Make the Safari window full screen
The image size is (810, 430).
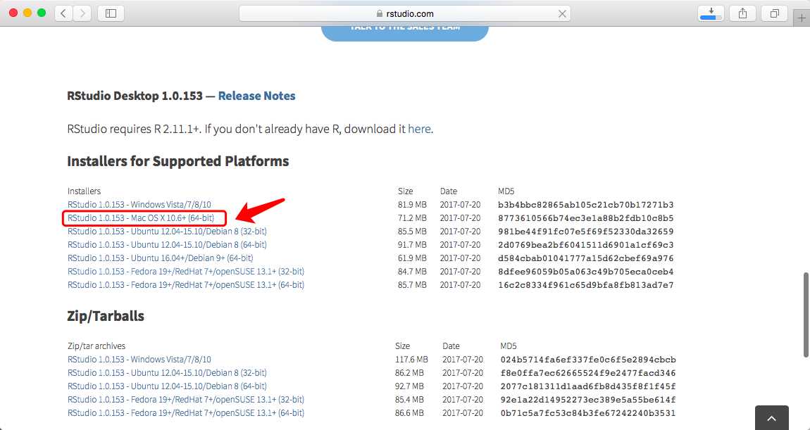[42, 13]
